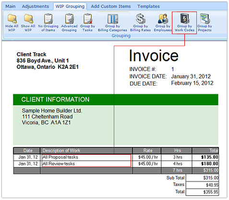Click the invoice number value 1

point(173,69)
